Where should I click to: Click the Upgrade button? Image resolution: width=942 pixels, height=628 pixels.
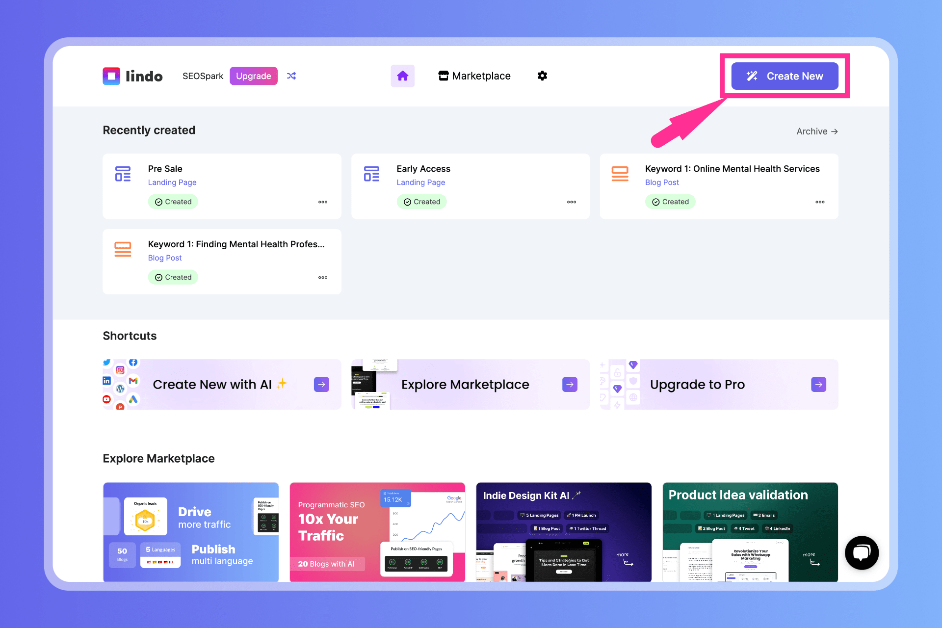[x=253, y=76]
